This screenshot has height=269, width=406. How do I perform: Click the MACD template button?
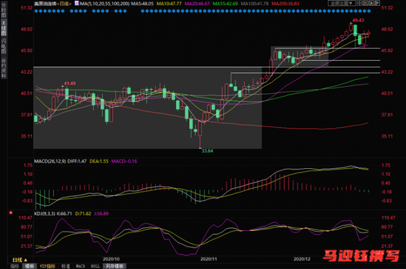point(81,266)
